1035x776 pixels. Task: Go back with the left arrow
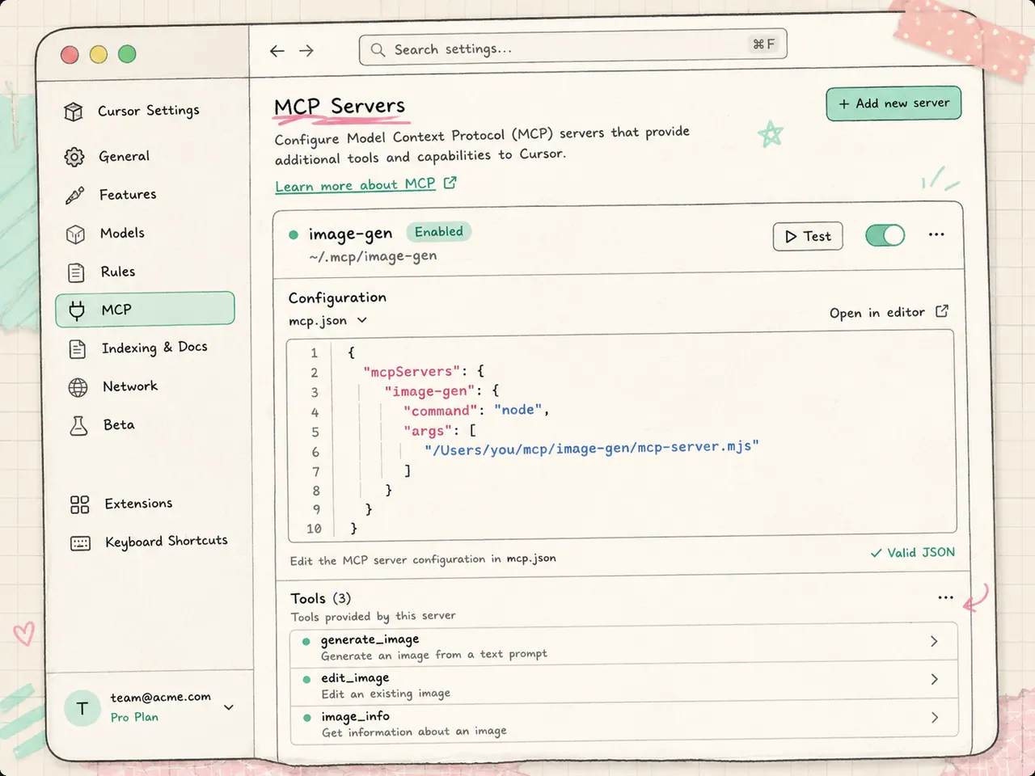click(277, 51)
